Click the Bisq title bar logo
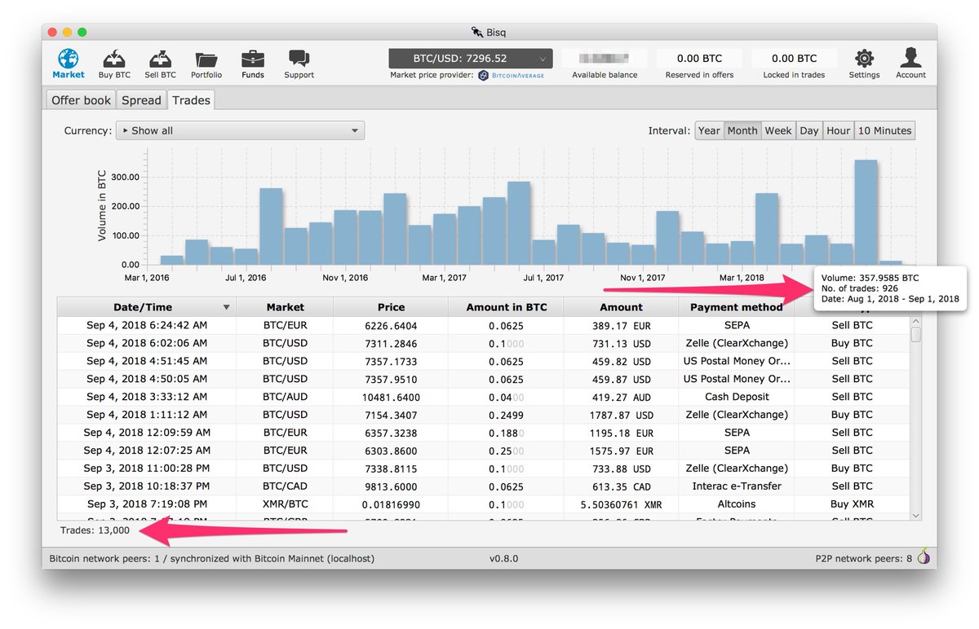 477,33
